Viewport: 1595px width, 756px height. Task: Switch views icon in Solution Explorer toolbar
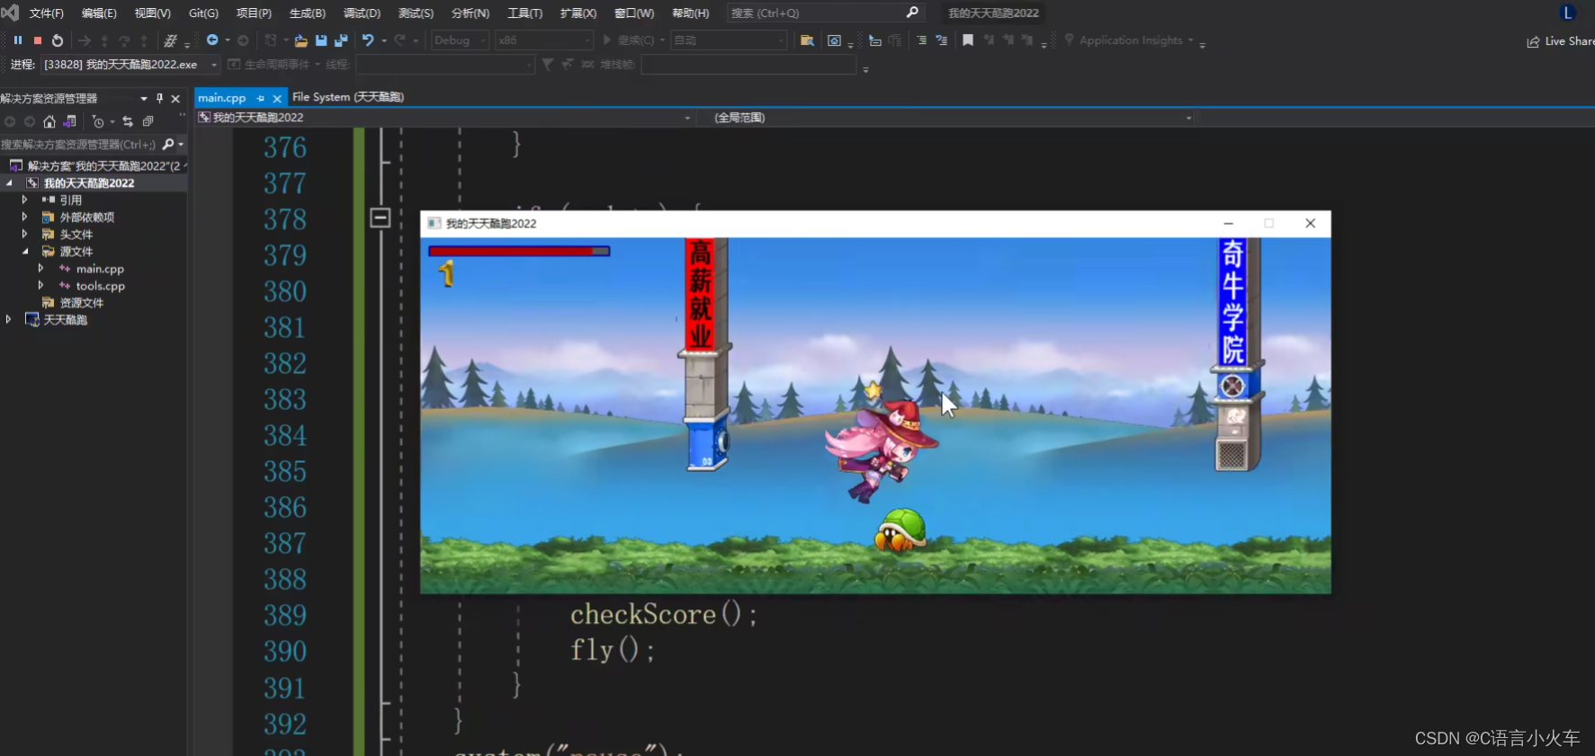[x=69, y=121]
